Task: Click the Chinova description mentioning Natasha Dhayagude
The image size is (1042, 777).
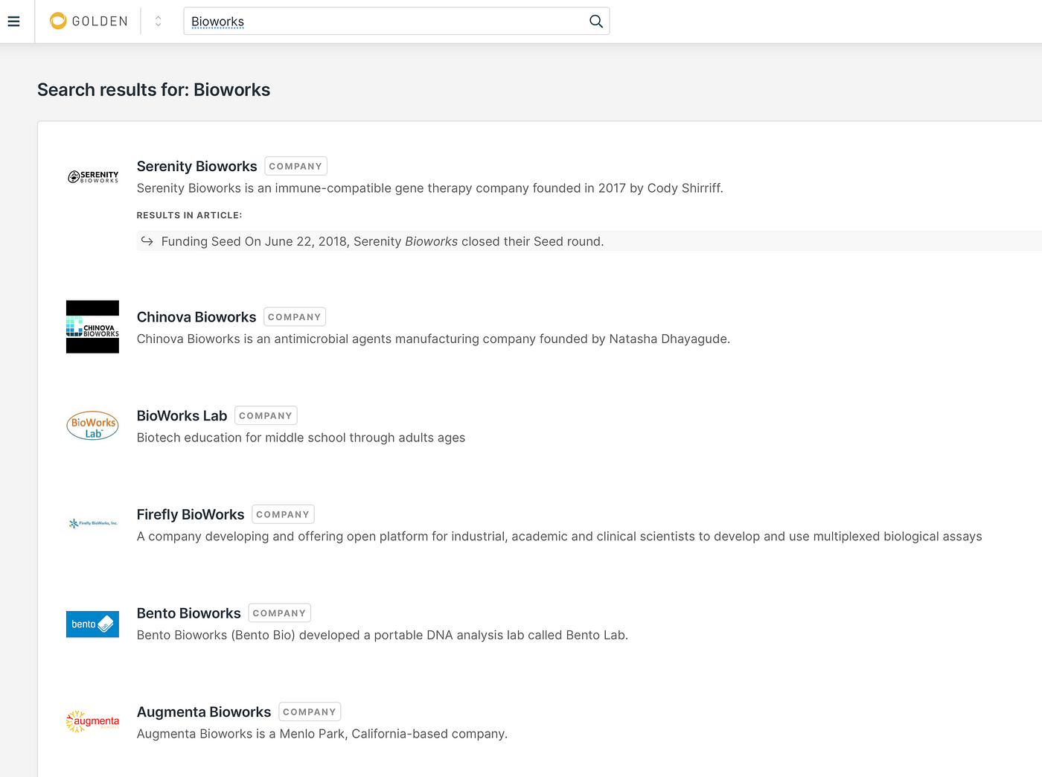Action: point(433,339)
